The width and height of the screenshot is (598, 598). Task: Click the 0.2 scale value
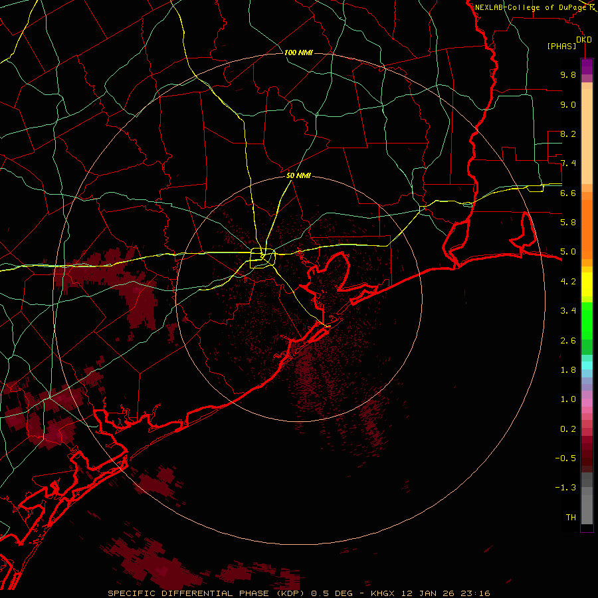point(568,429)
